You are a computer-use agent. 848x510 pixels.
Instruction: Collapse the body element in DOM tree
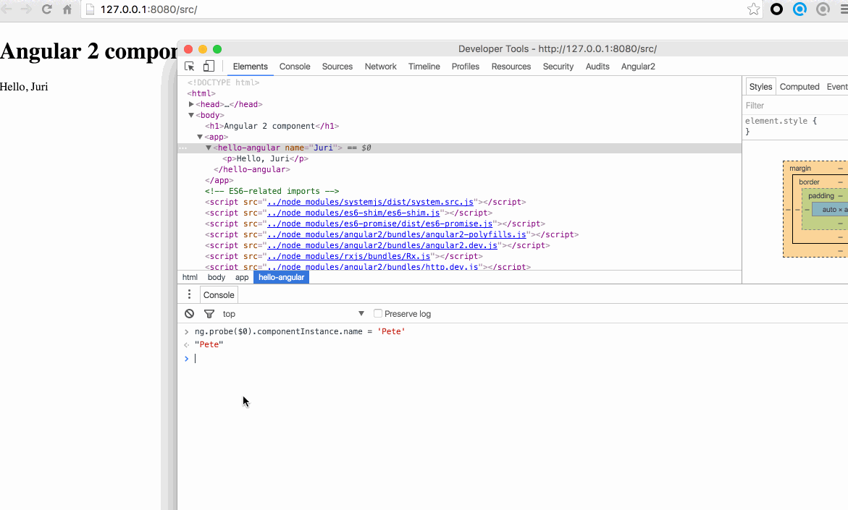coord(191,115)
